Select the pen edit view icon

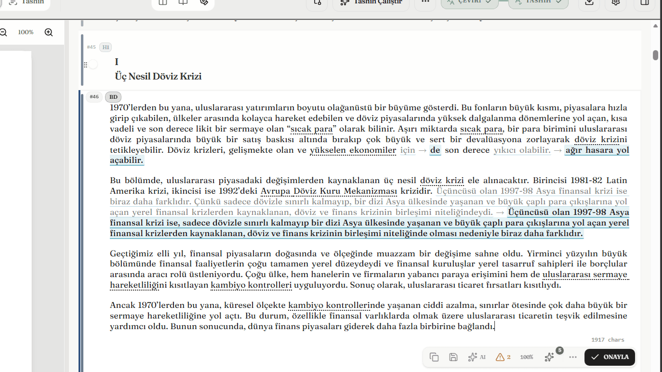(x=204, y=2)
